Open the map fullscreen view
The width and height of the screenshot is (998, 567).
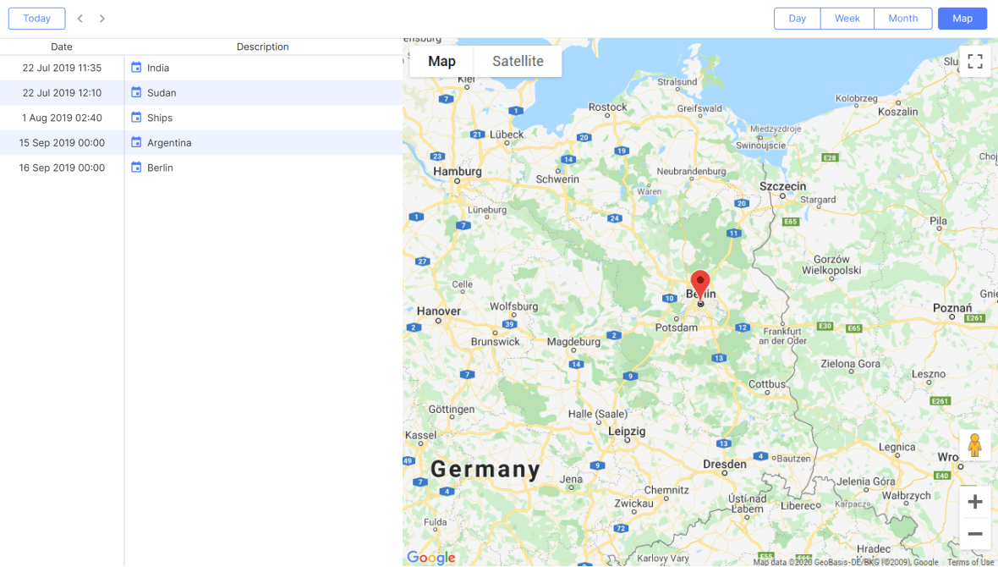974,60
